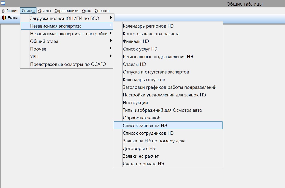Expand the Прочее submenu
This screenshot has height=188, width=285.
click(x=67, y=49)
